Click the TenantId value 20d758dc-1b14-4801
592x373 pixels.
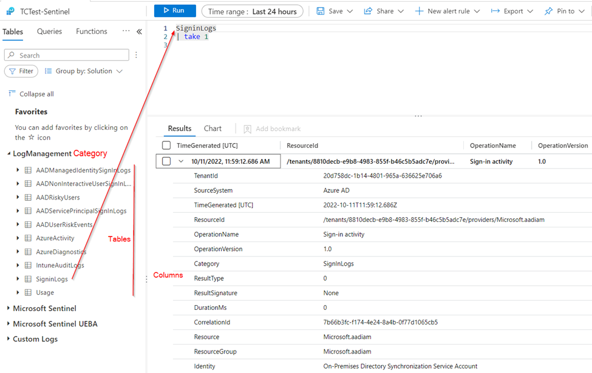coord(383,176)
